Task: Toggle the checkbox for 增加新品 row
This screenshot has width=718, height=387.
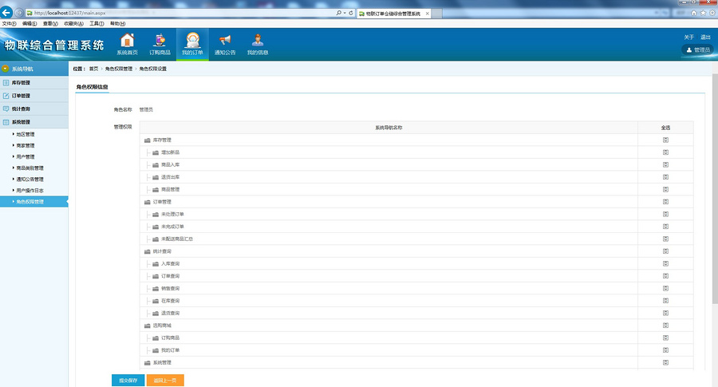Action: click(x=666, y=152)
